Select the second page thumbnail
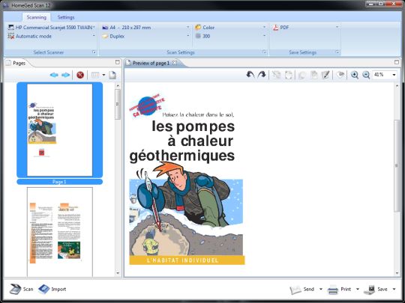Screen dimensions: 405x303 coord(60,232)
